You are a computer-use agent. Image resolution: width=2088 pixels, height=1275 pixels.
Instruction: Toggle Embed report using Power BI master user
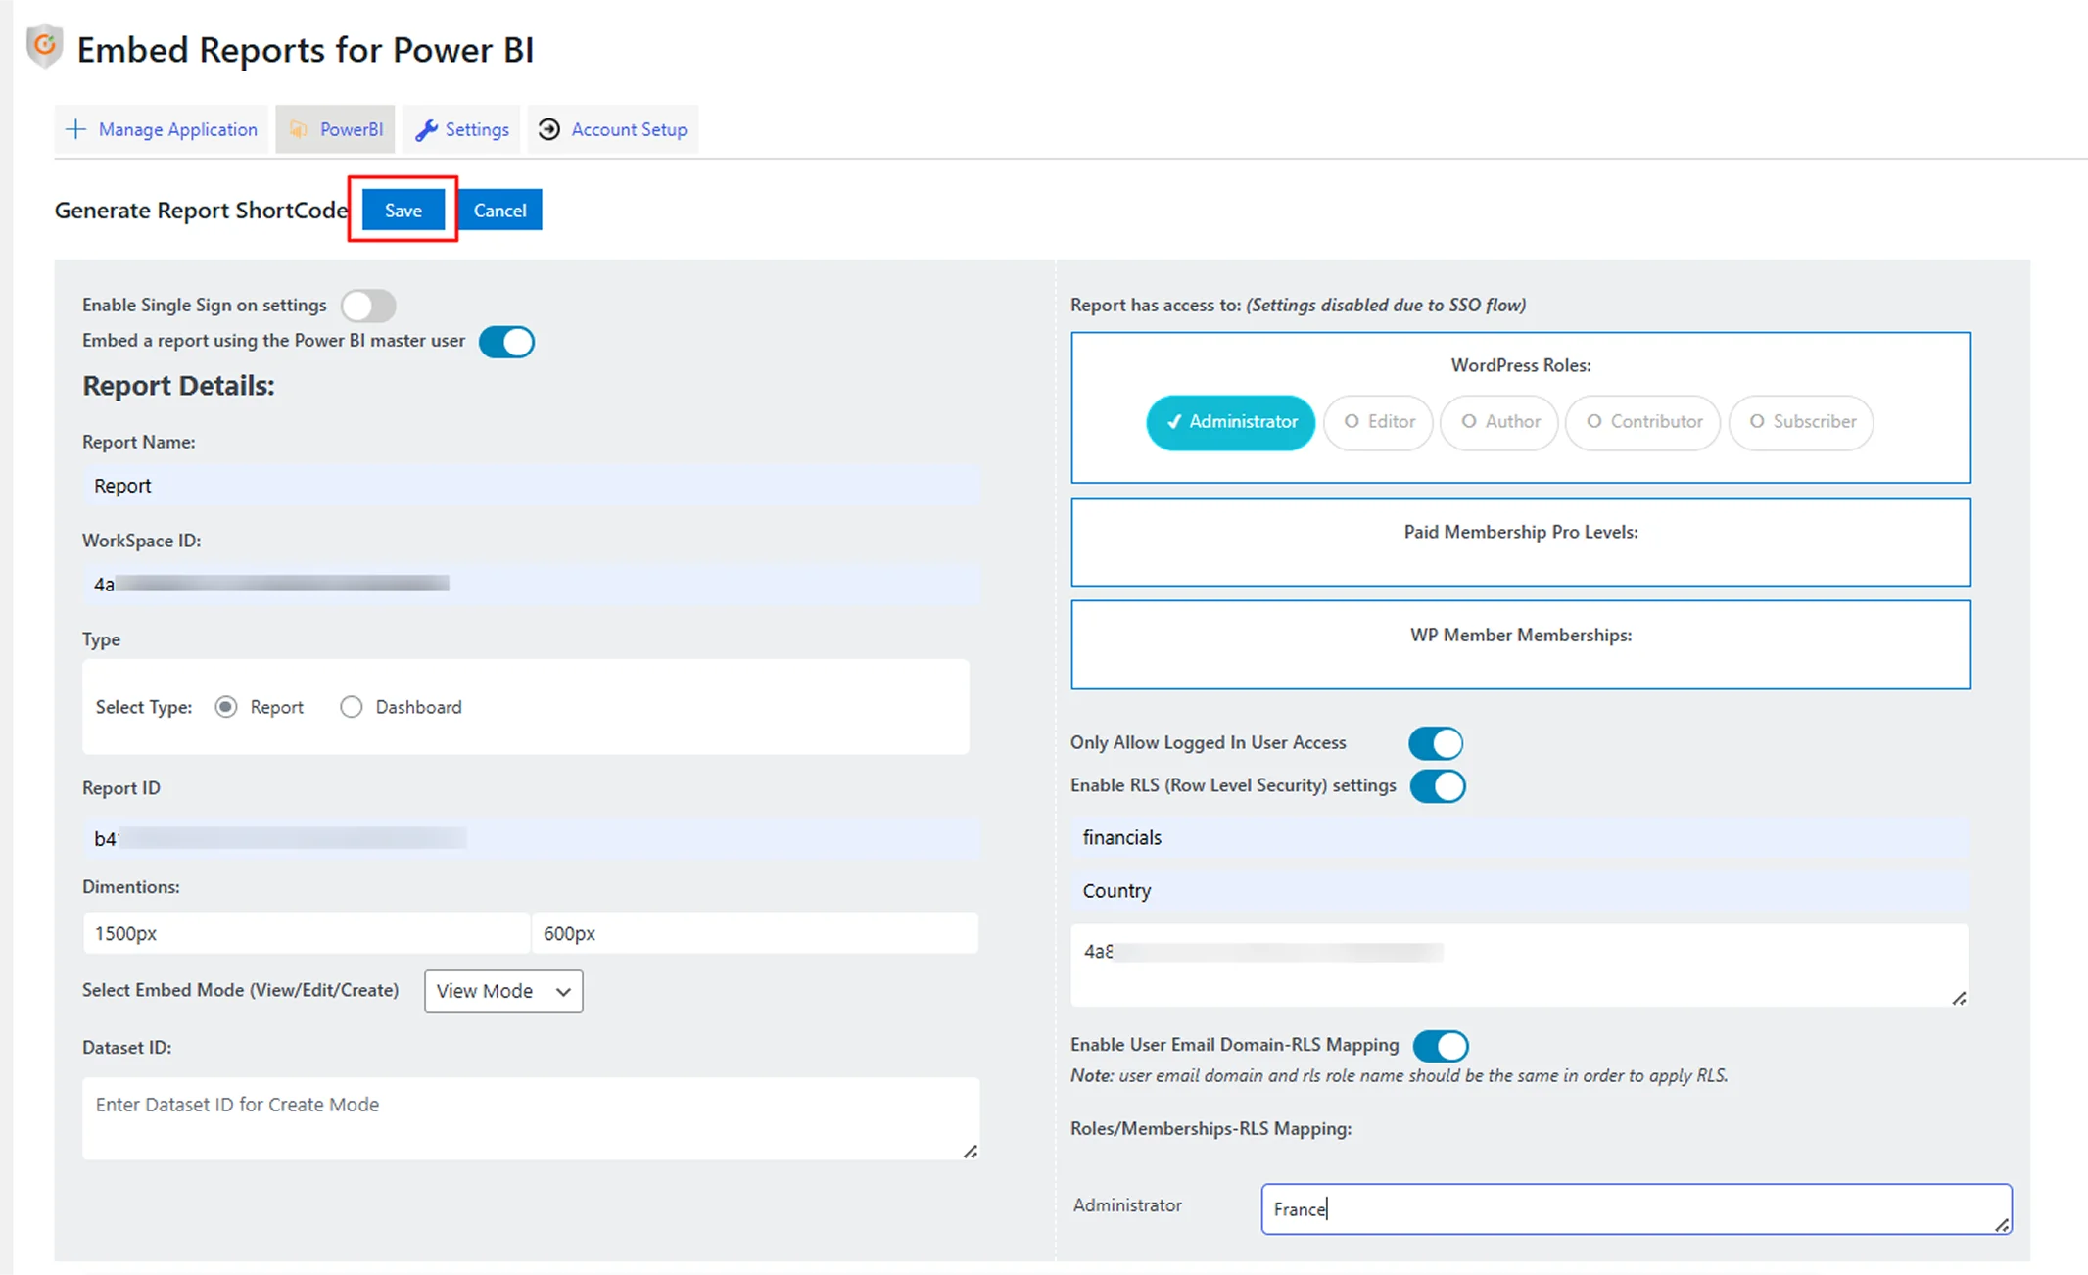pyautogui.click(x=506, y=342)
